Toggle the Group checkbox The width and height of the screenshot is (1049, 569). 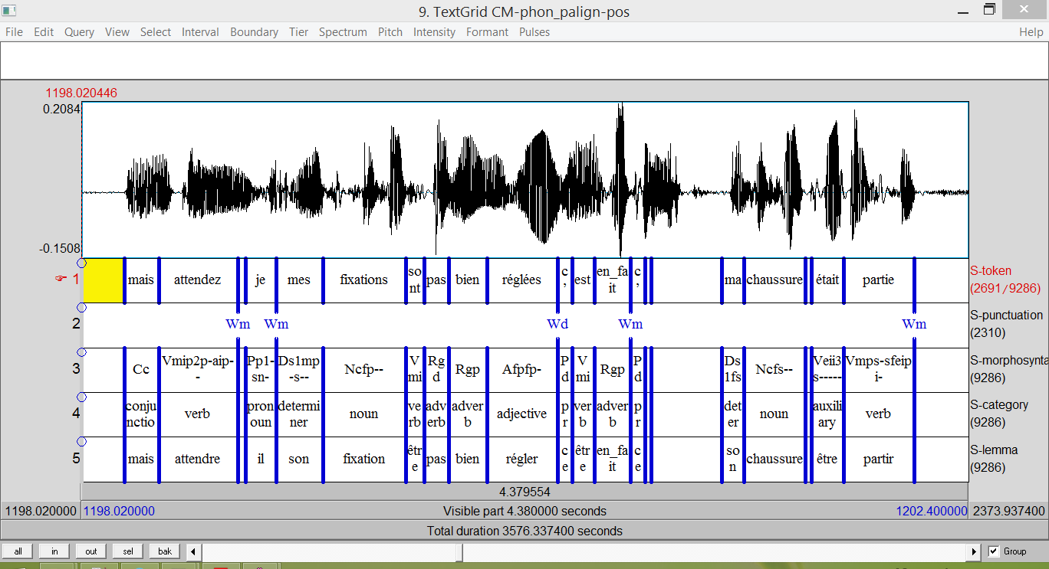click(x=995, y=551)
